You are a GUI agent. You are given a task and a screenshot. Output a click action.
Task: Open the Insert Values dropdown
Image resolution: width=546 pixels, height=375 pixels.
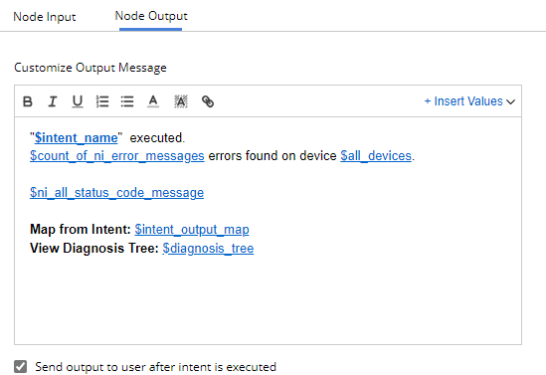tap(468, 101)
